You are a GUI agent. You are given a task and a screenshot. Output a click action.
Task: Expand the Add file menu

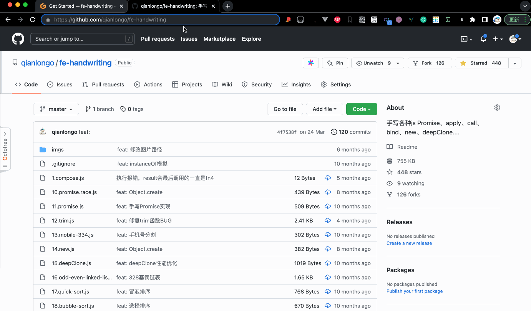(x=324, y=109)
